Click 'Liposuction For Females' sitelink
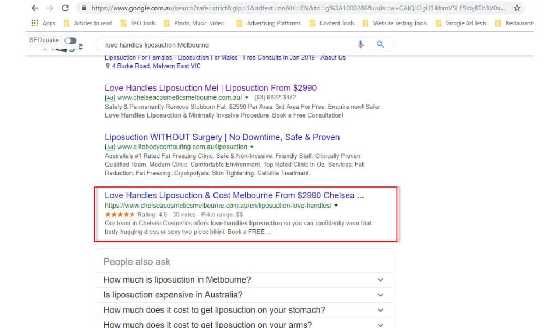 click(x=138, y=58)
